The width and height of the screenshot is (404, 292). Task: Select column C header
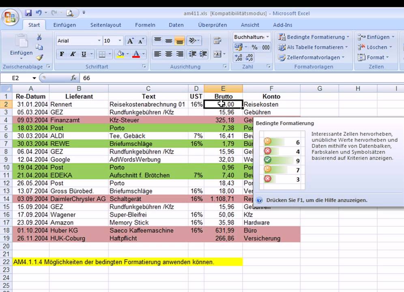tap(148, 89)
